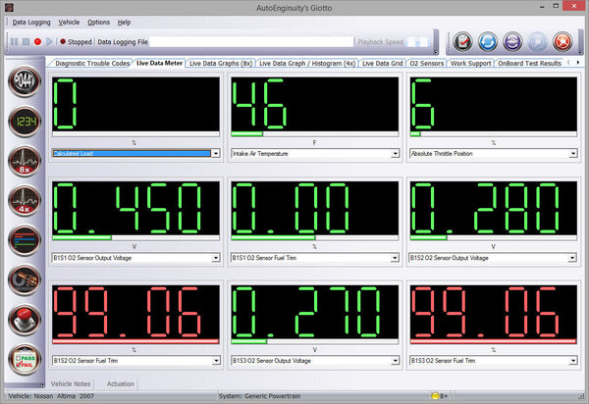The width and height of the screenshot is (589, 404).
Task: Click the Pass/Fail test results icon
Action: coord(25,359)
